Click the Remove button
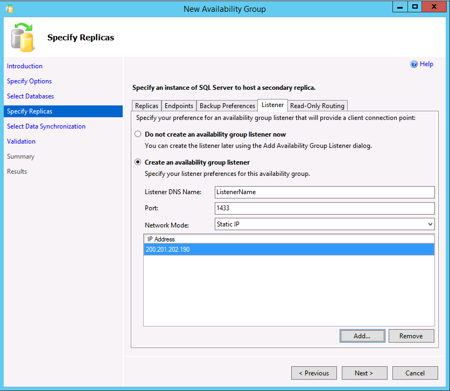This screenshot has height=391, width=450. click(411, 336)
